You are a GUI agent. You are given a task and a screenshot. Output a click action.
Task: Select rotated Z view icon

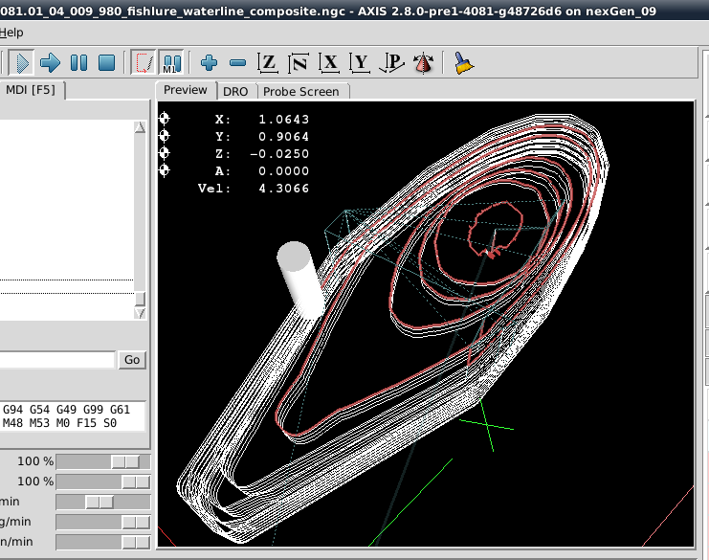[x=299, y=63]
